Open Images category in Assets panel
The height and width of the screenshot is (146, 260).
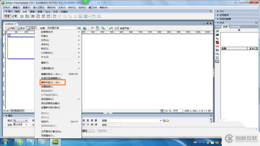tap(217, 31)
